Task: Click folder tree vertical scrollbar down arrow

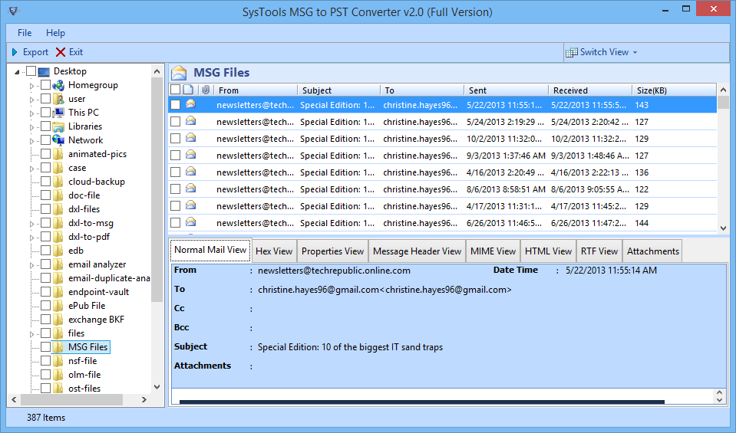Action: pos(157,387)
